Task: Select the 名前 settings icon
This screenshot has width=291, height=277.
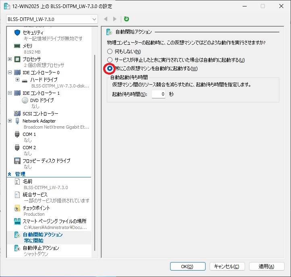Action: [x=17, y=181]
